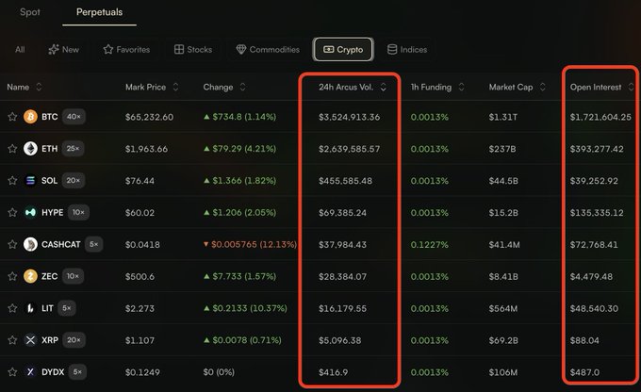
Task: Click BTC volume $3,524,913.36
Action: [349, 117]
